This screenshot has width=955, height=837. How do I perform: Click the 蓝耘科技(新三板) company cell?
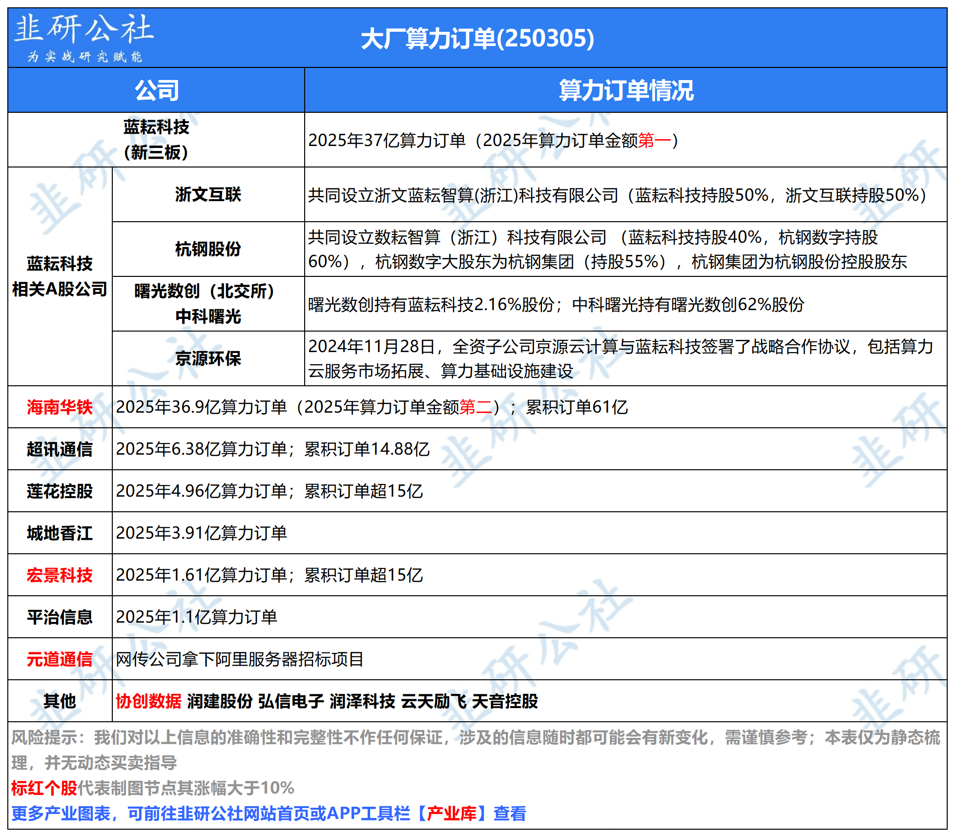156,140
